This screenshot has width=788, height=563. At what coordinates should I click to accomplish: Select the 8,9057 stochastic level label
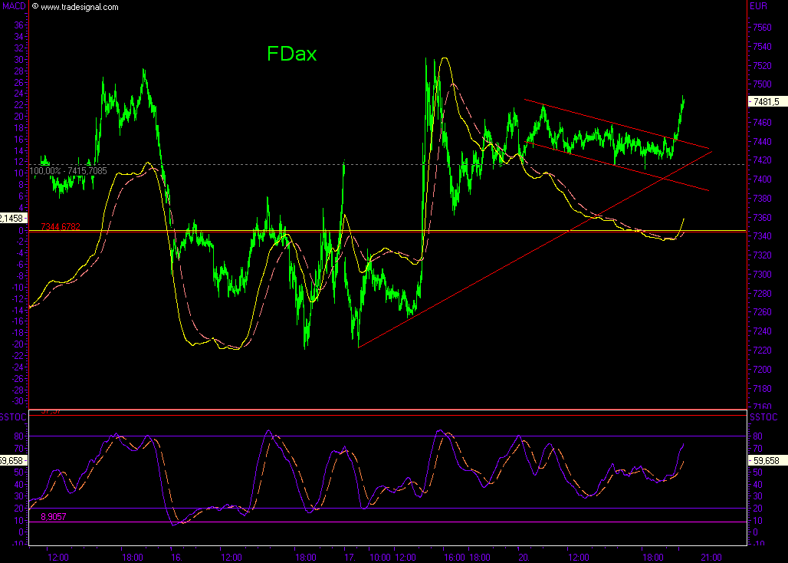(x=56, y=518)
